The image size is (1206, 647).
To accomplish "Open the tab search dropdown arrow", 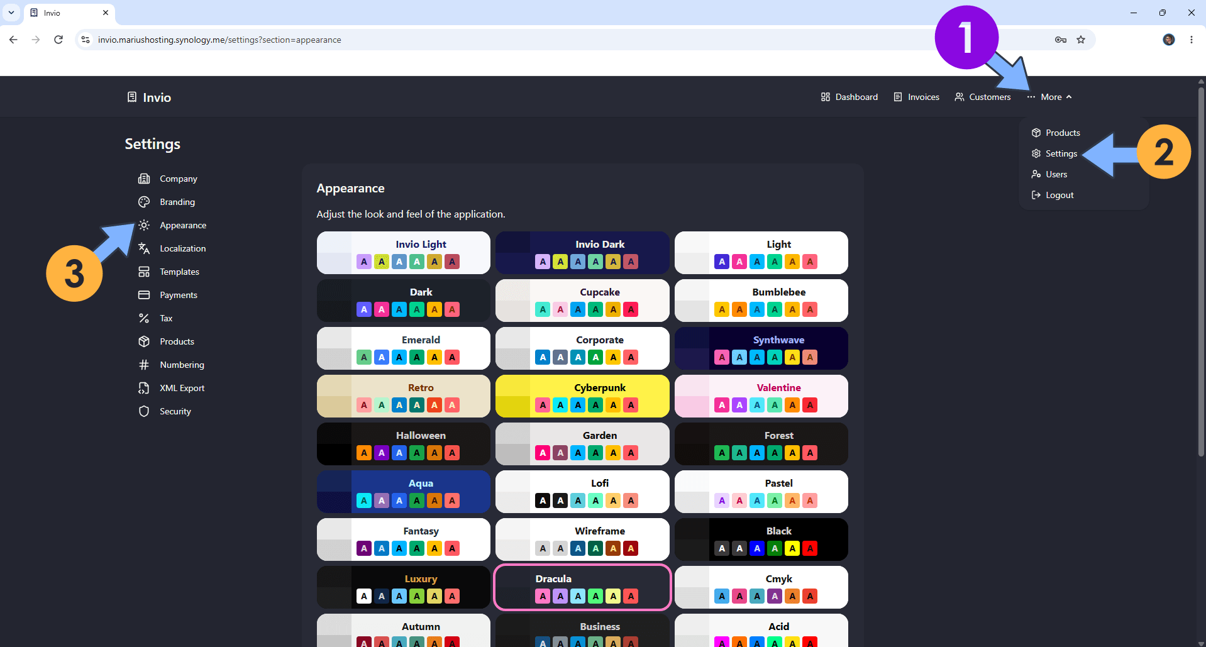I will point(11,13).
